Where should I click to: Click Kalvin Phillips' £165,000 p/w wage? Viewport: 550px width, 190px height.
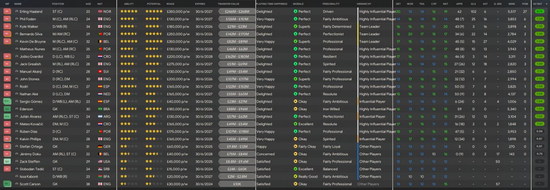coord(178,139)
